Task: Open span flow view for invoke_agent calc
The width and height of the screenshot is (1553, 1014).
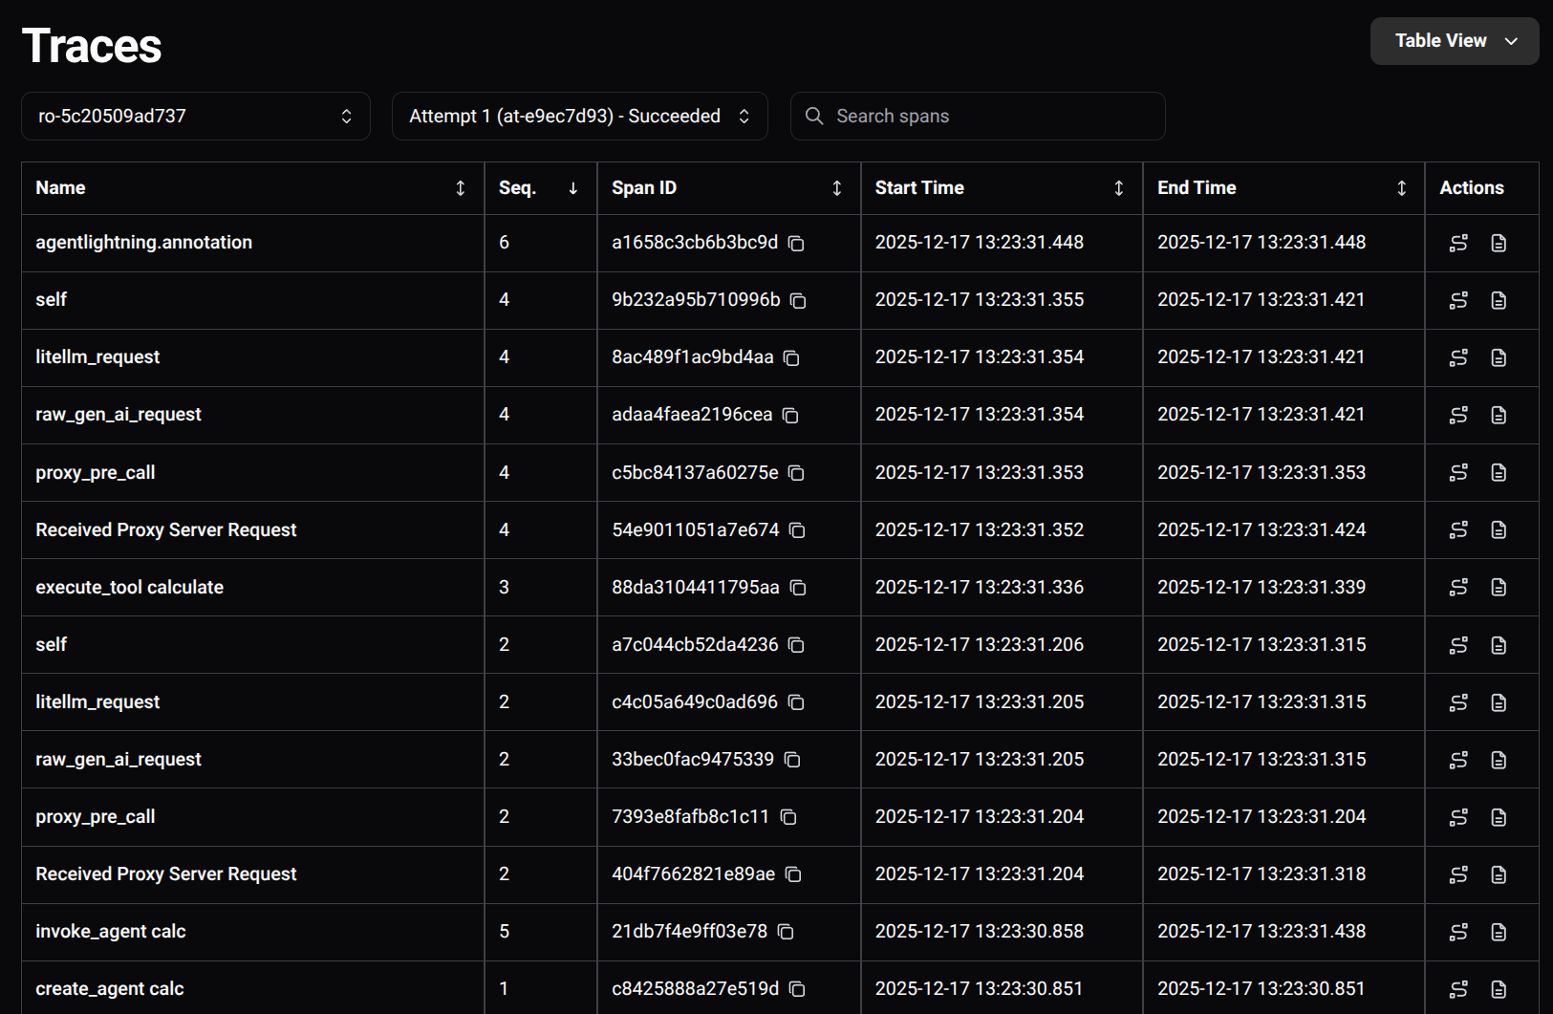Action: 1457,932
